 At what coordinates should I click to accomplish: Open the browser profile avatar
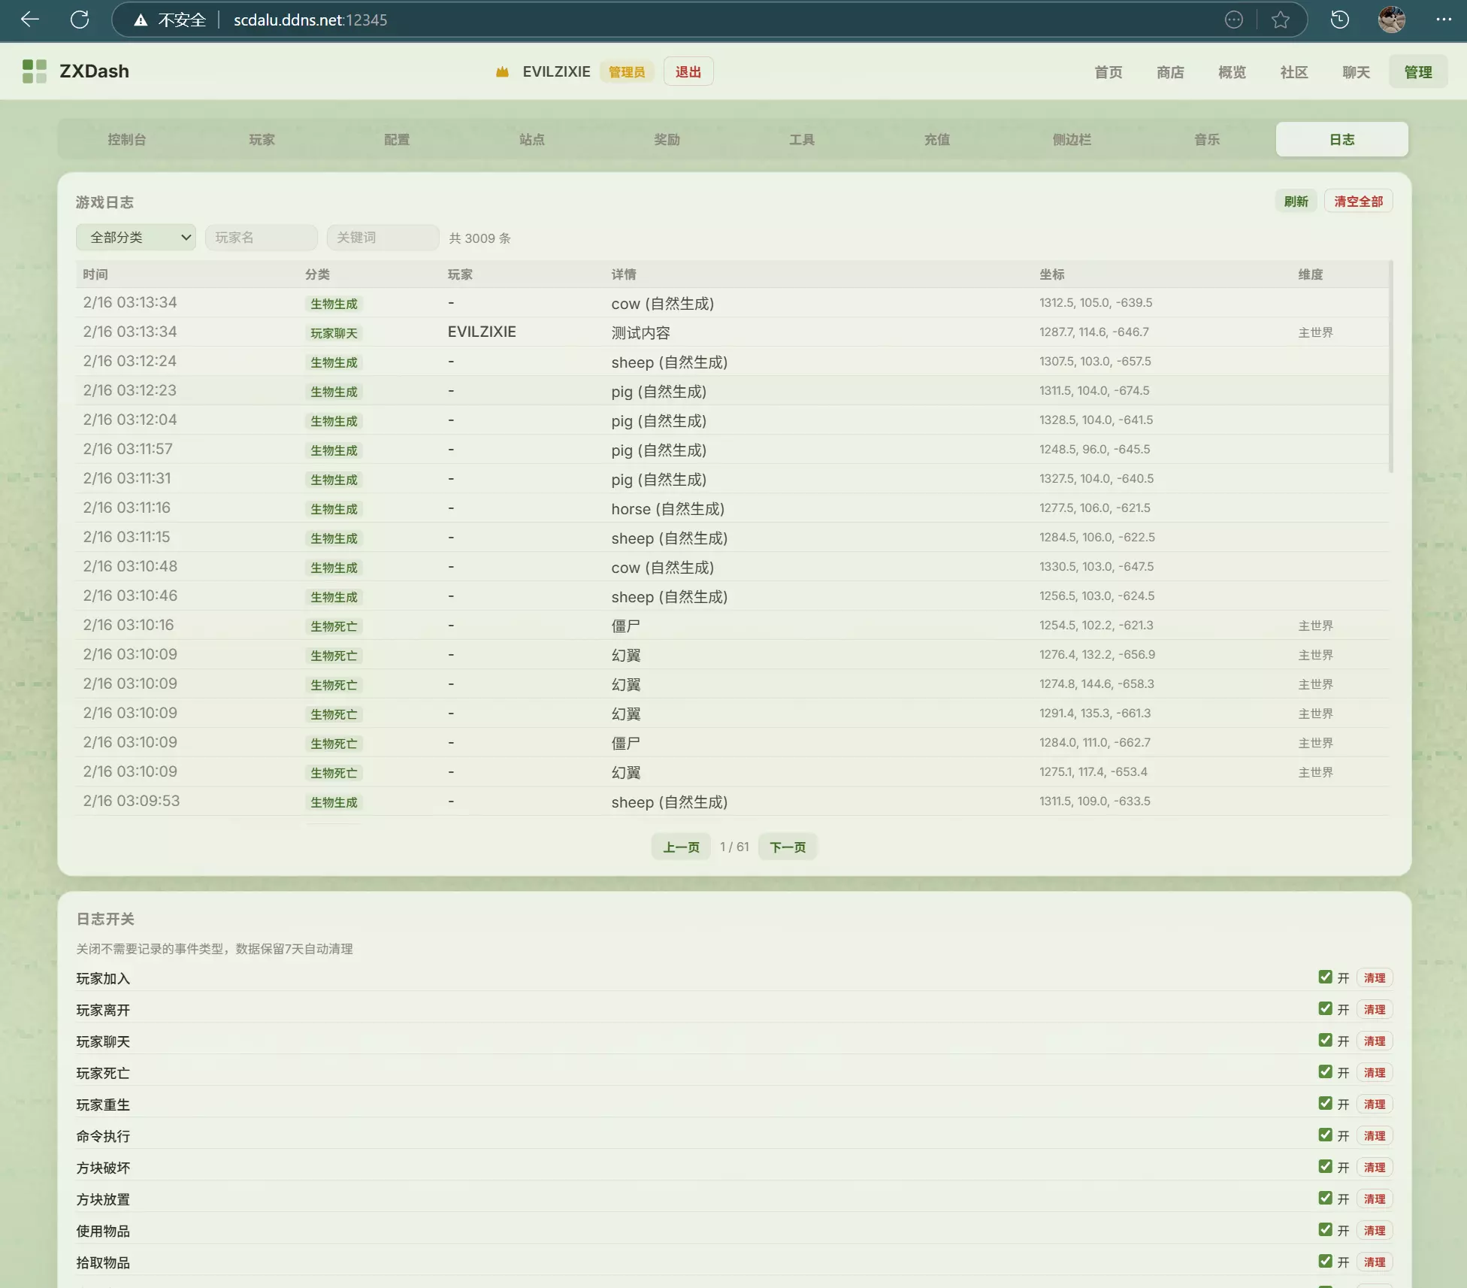(1391, 20)
